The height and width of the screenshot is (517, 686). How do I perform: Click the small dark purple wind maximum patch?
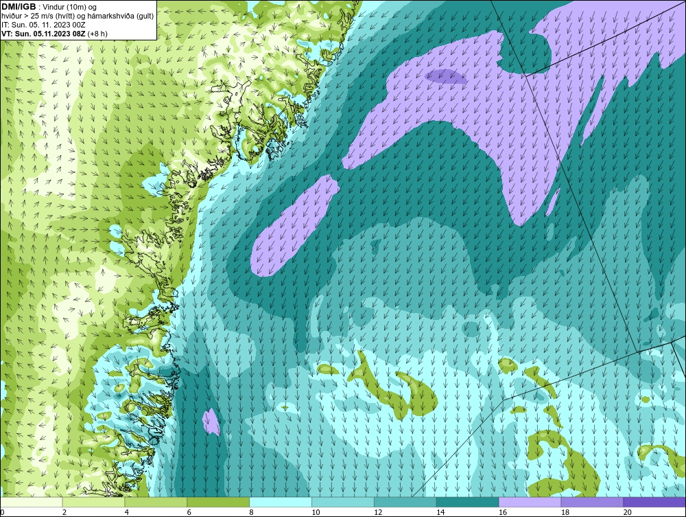[445, 77]
